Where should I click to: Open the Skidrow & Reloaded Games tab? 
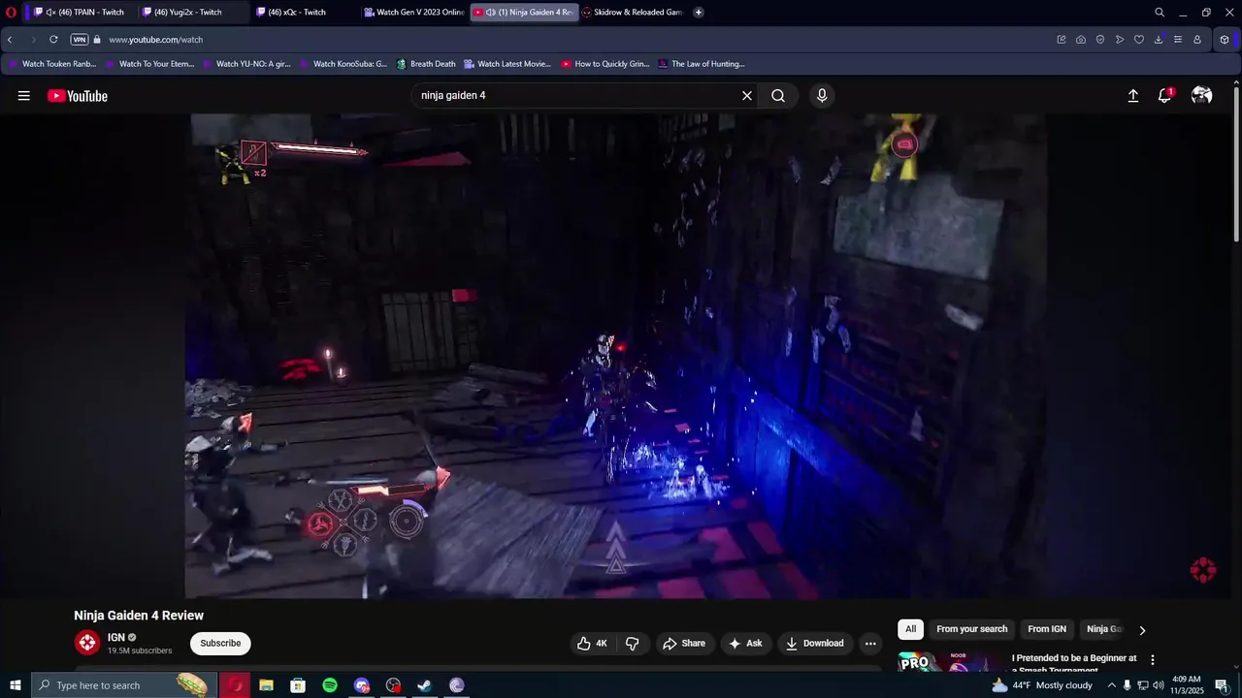632,13
